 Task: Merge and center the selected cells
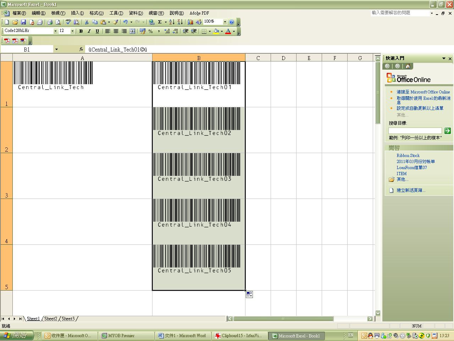click(x=132, y=31)
